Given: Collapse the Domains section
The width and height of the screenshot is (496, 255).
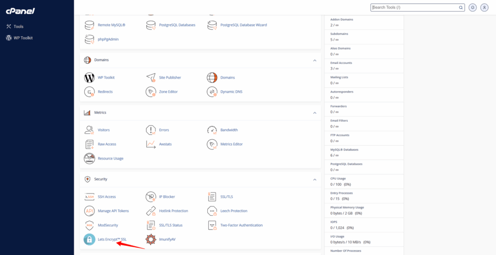Looking at the screenshot, I should point(314,61).
